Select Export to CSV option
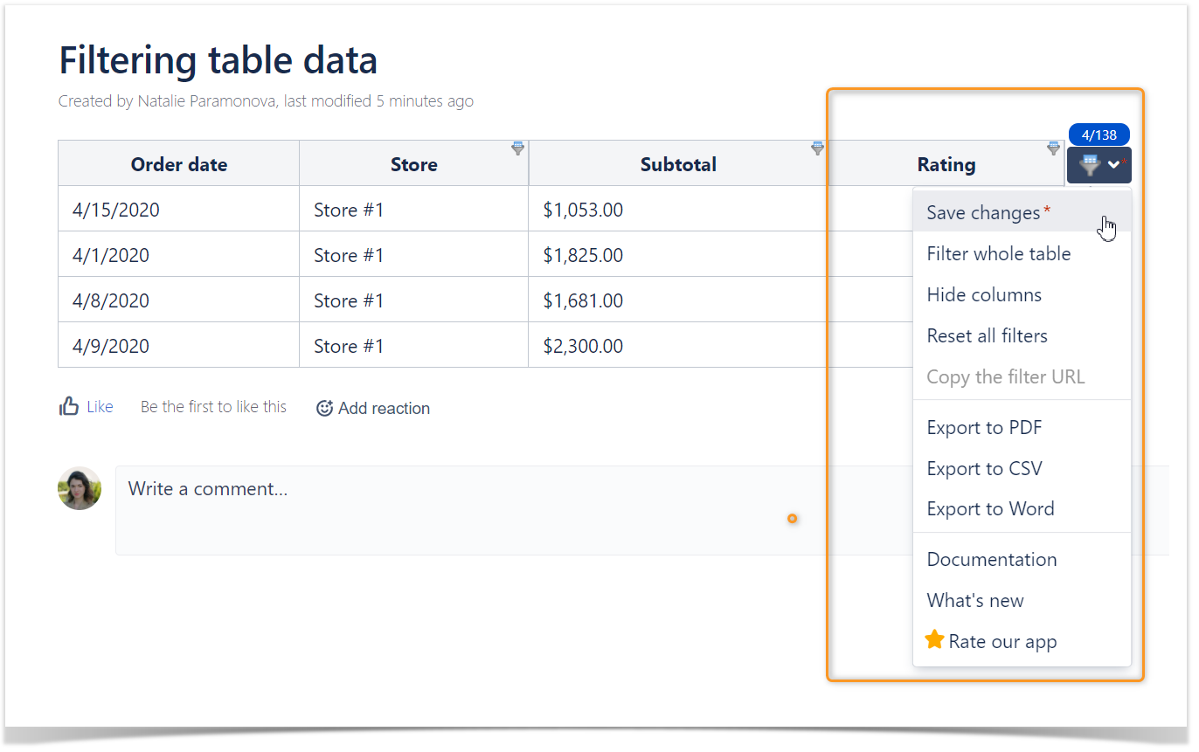This screenshot has width=1199, height=752. (984, 469)
